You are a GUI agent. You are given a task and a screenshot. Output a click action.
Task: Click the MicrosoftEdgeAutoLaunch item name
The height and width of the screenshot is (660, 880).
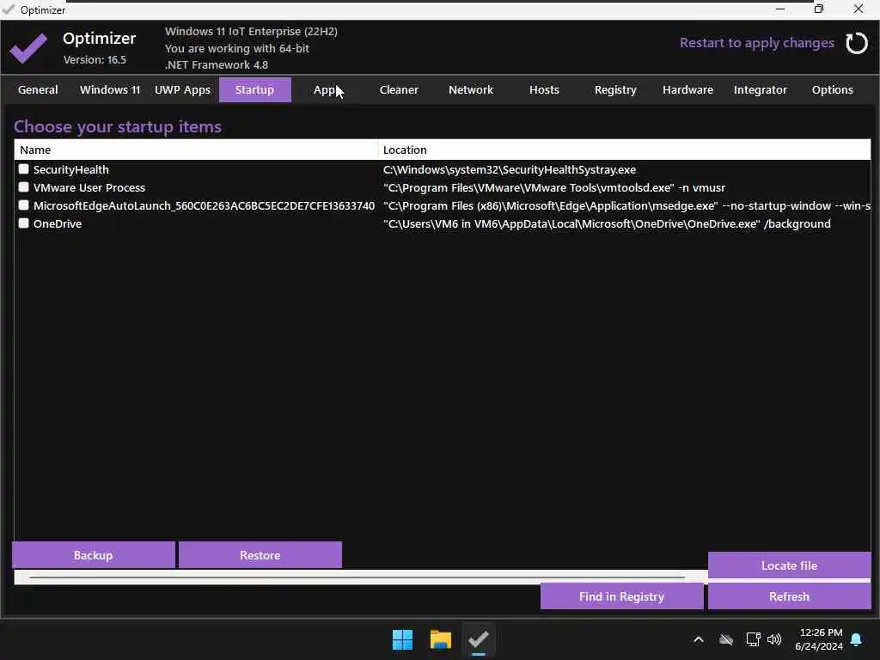tap(204, 205)
